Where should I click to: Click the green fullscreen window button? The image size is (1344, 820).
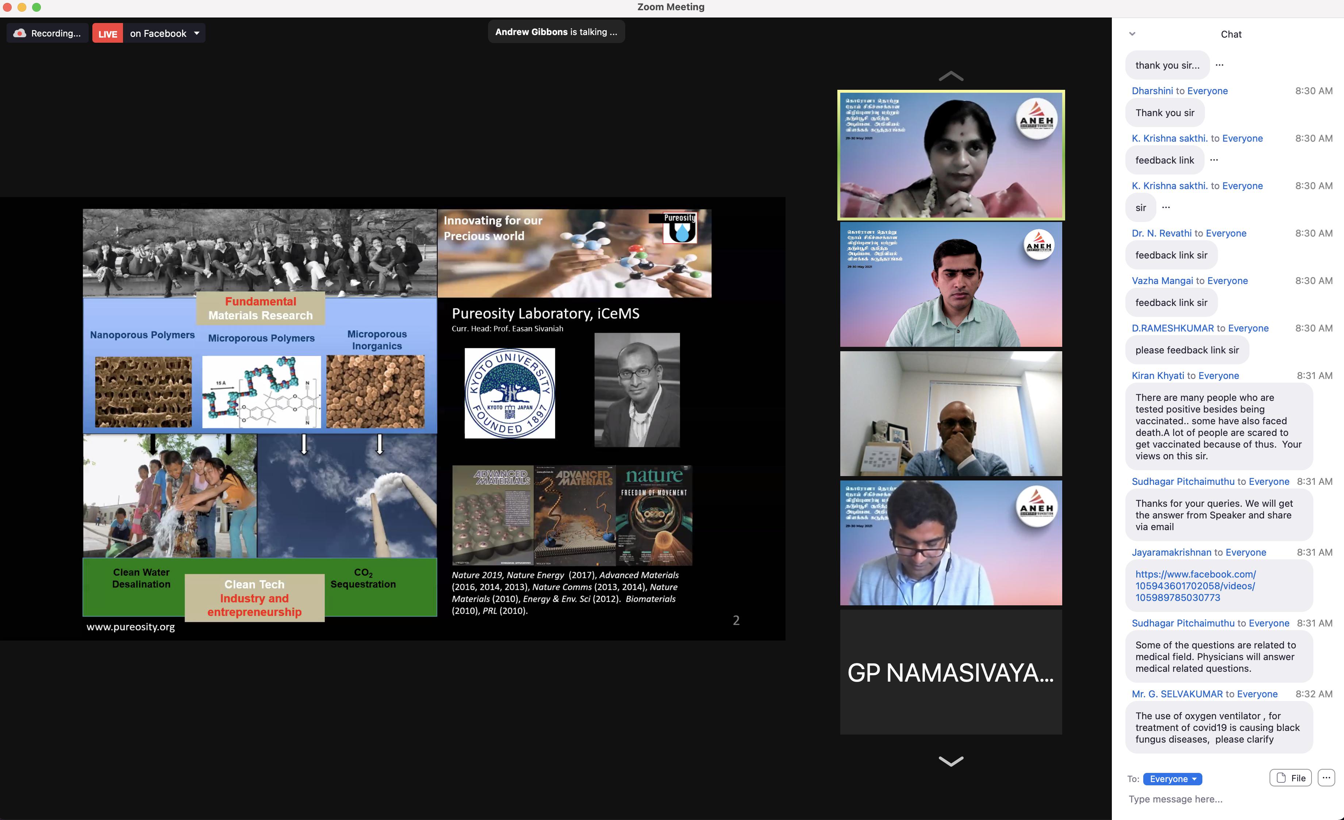[37, 7]
